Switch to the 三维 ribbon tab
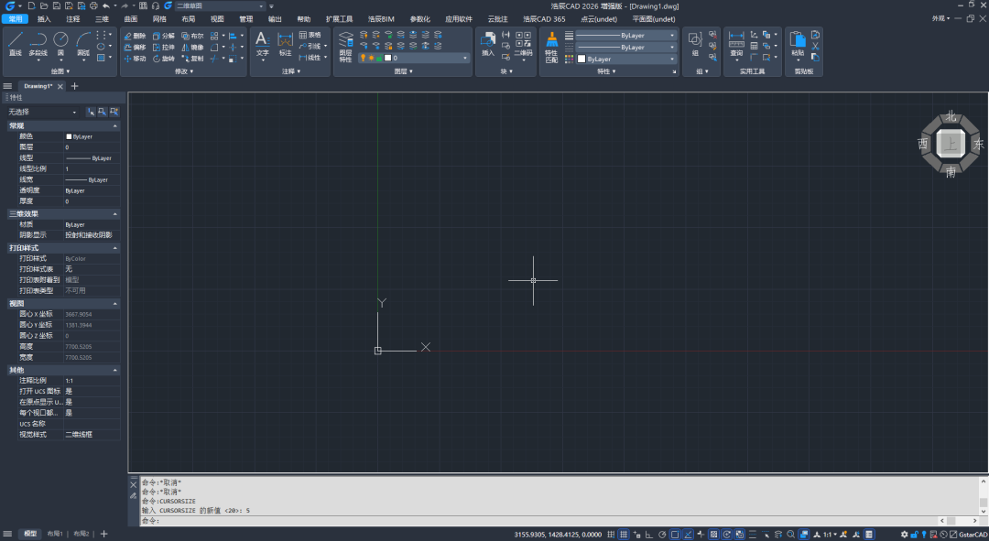Image resolution: width=989 pixels, height=541 pixels. click(x=102, y=19)
